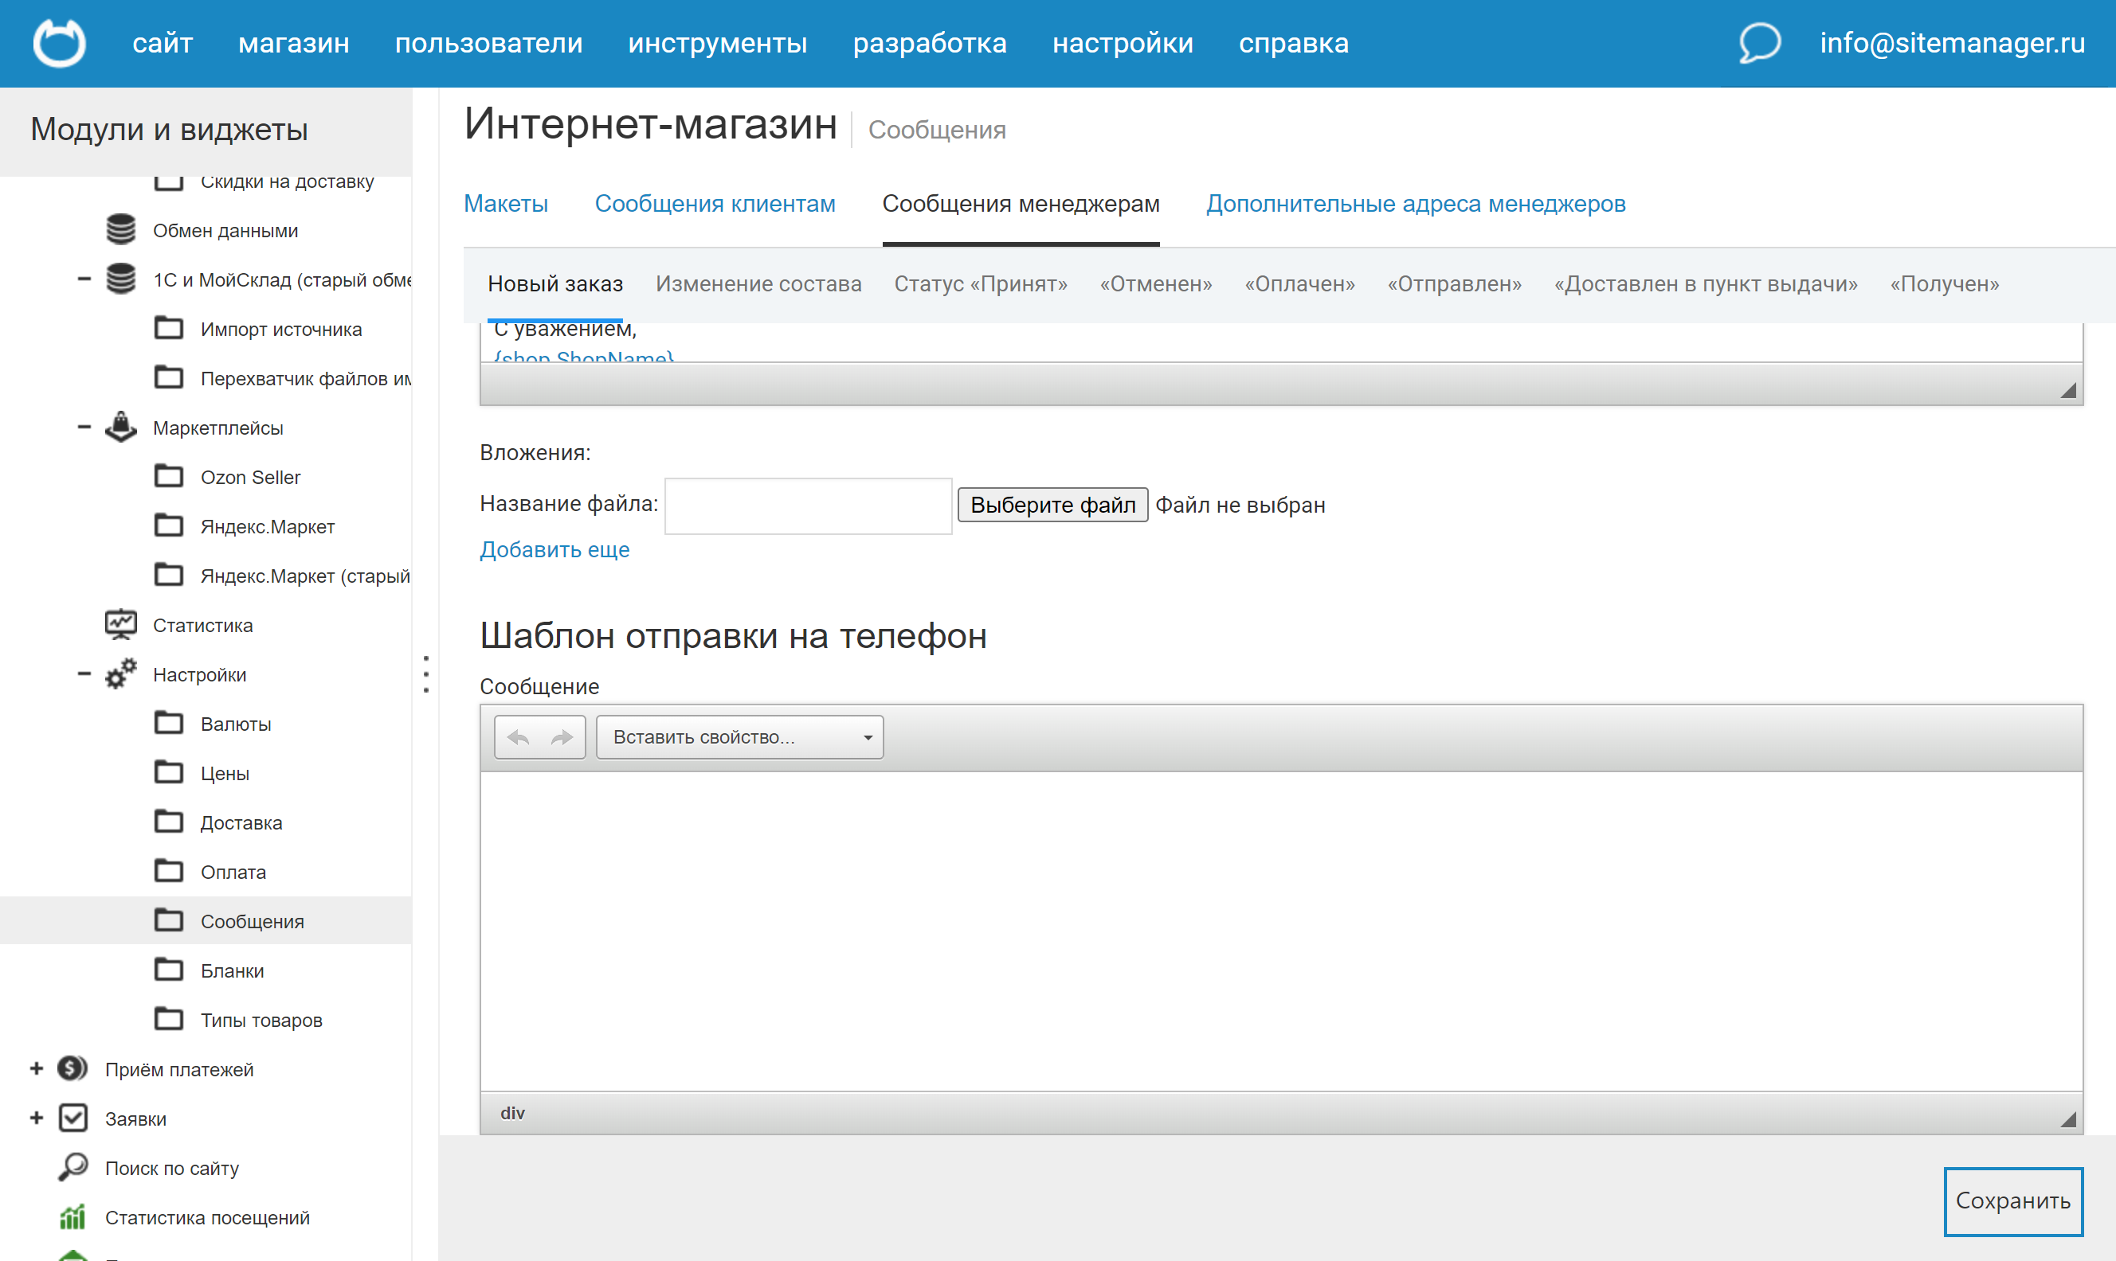2116x1261 pixels.
Task: Click the Сохранить button
Action: [x=2012, y=1200]
